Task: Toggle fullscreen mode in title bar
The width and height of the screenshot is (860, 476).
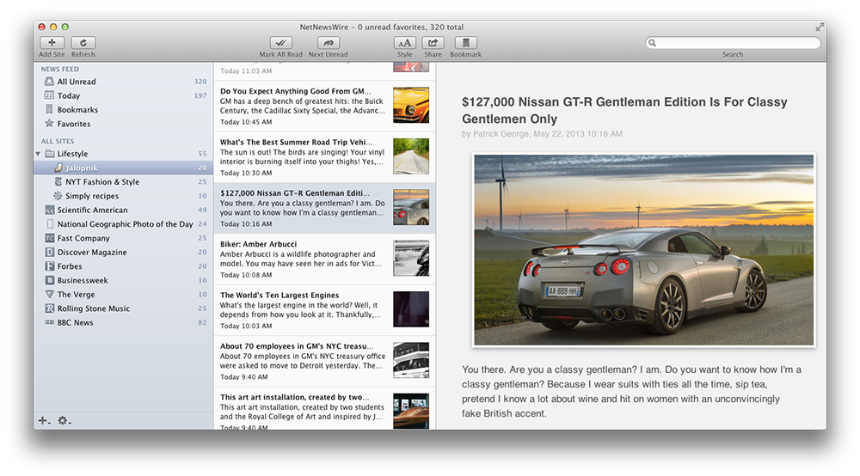Action: tap(819, 27)
